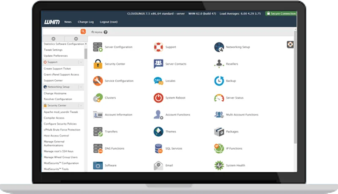Viewport: 338px width, 194px height.
Task: Collapse the Security Center sidebar section
Action: pyautogui.click(x=81, y=105)
